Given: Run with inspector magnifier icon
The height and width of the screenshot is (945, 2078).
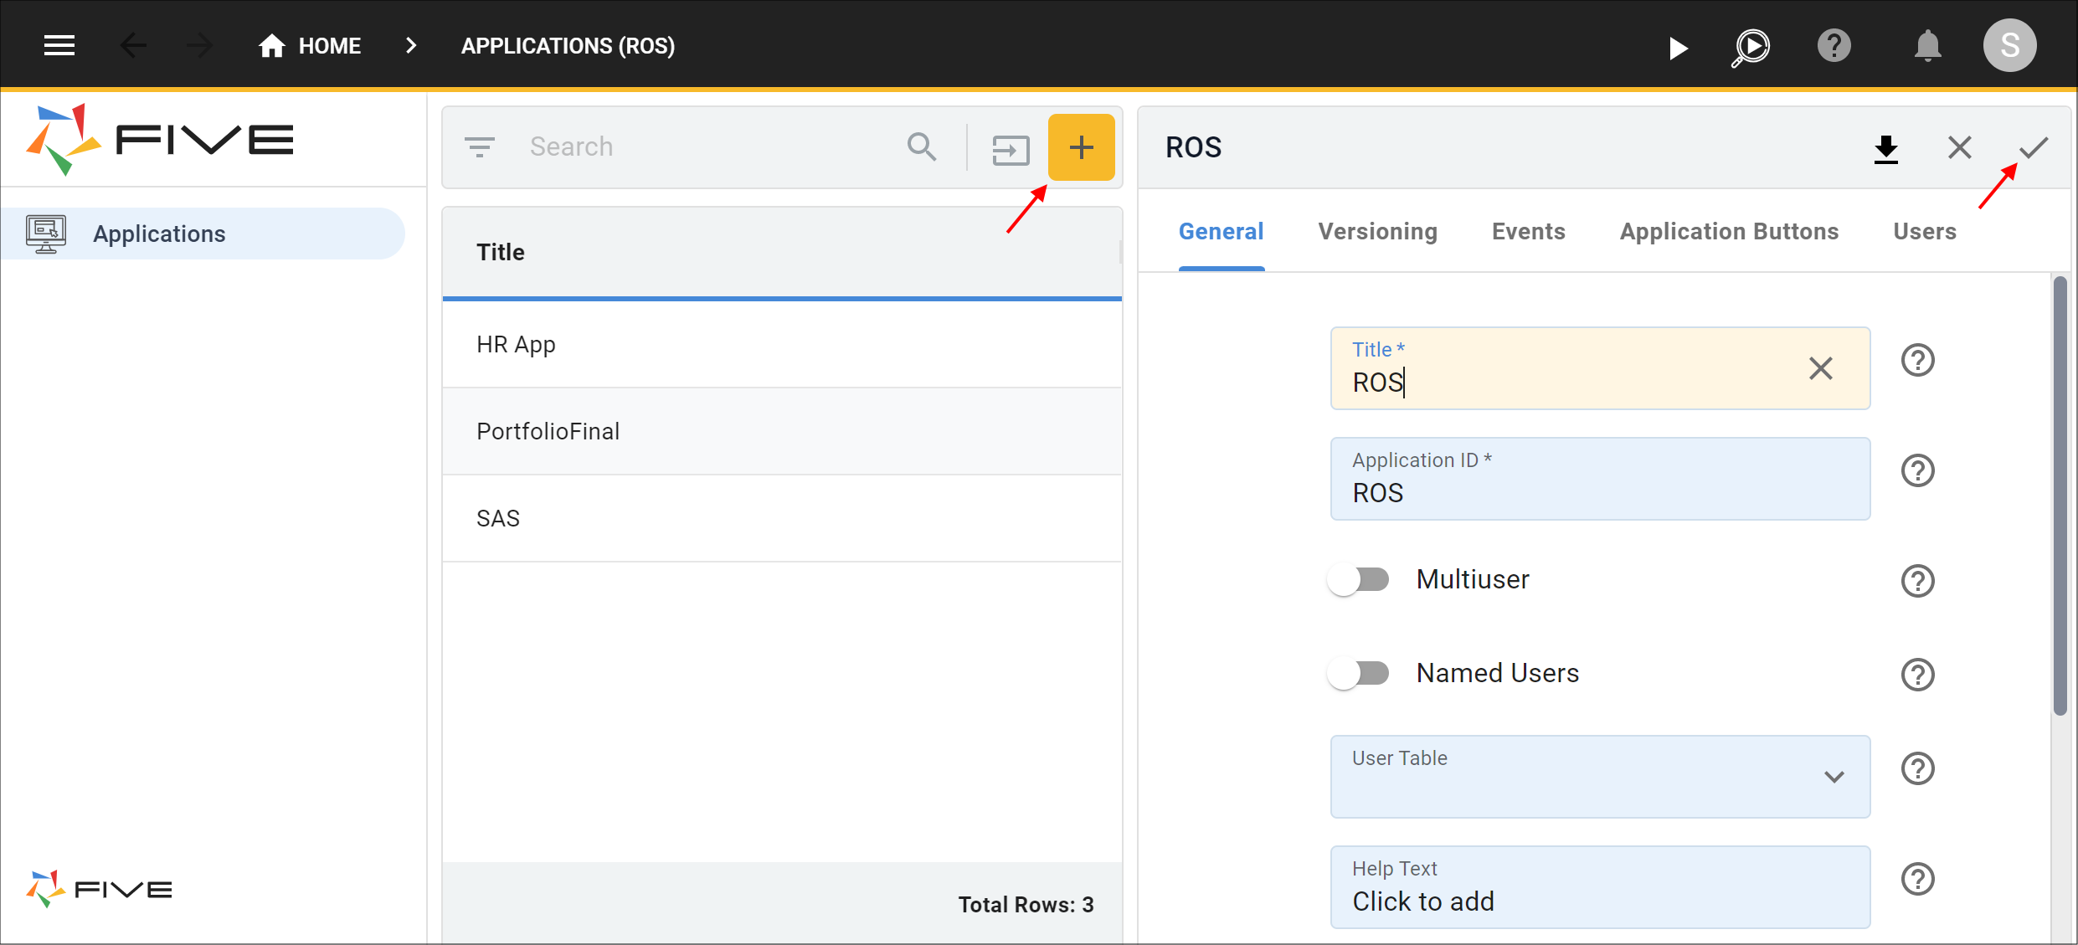Looking at the screenshot, I should [x=1751, y=47].
